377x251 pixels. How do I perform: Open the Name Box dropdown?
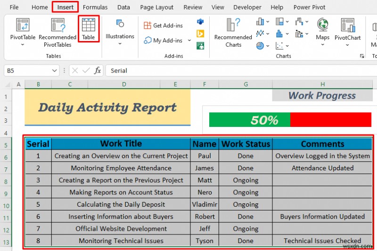click(54, 70)
